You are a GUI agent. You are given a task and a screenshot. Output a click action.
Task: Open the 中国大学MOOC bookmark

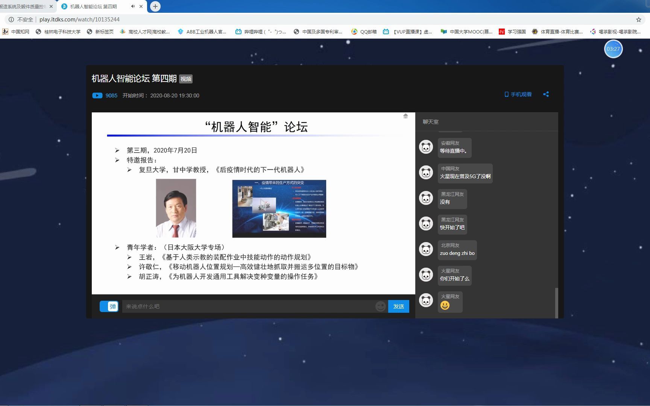pyautogui.click(x=467, y=32)
